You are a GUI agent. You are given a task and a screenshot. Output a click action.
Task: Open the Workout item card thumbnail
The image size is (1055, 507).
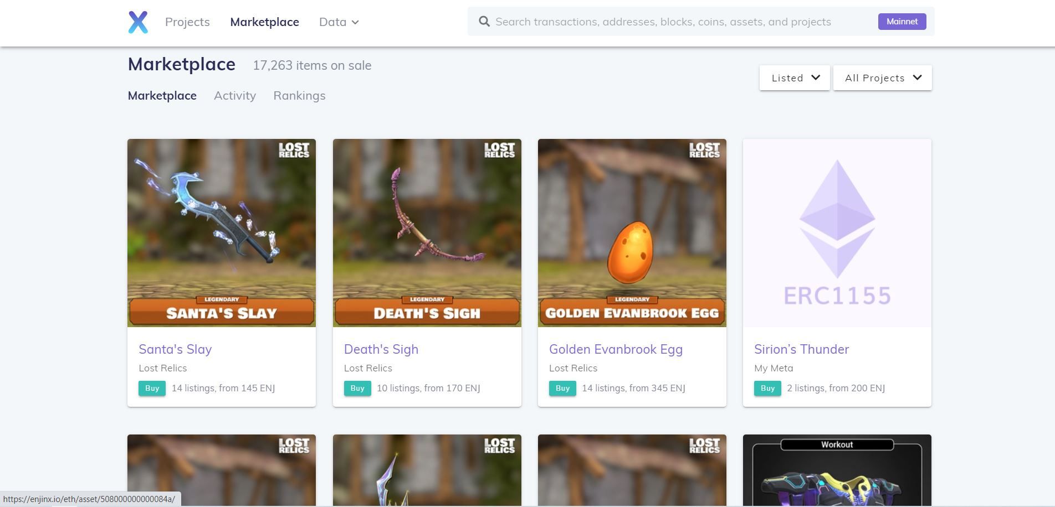(x=837, y=470)
